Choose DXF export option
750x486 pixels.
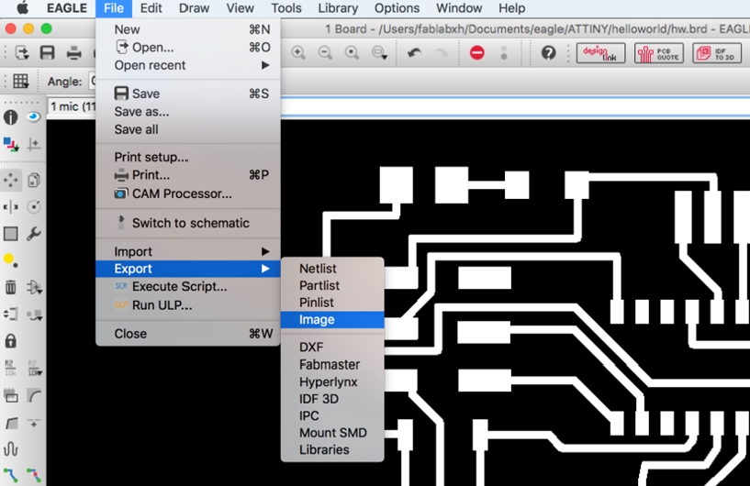[332, 348]
